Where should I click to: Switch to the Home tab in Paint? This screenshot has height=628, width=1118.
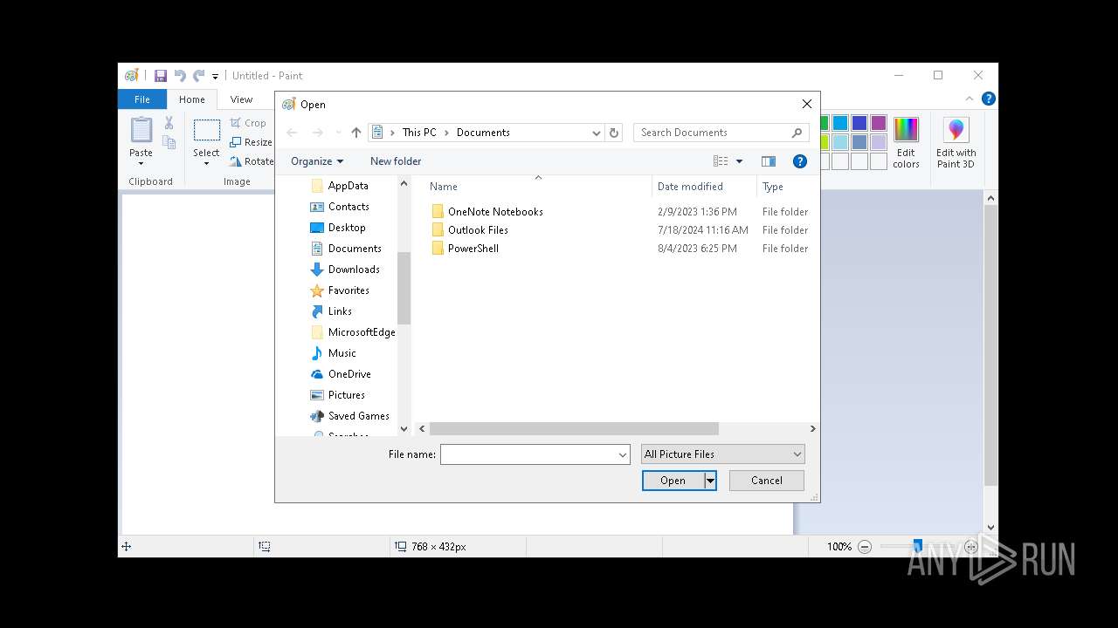[192, 99]
